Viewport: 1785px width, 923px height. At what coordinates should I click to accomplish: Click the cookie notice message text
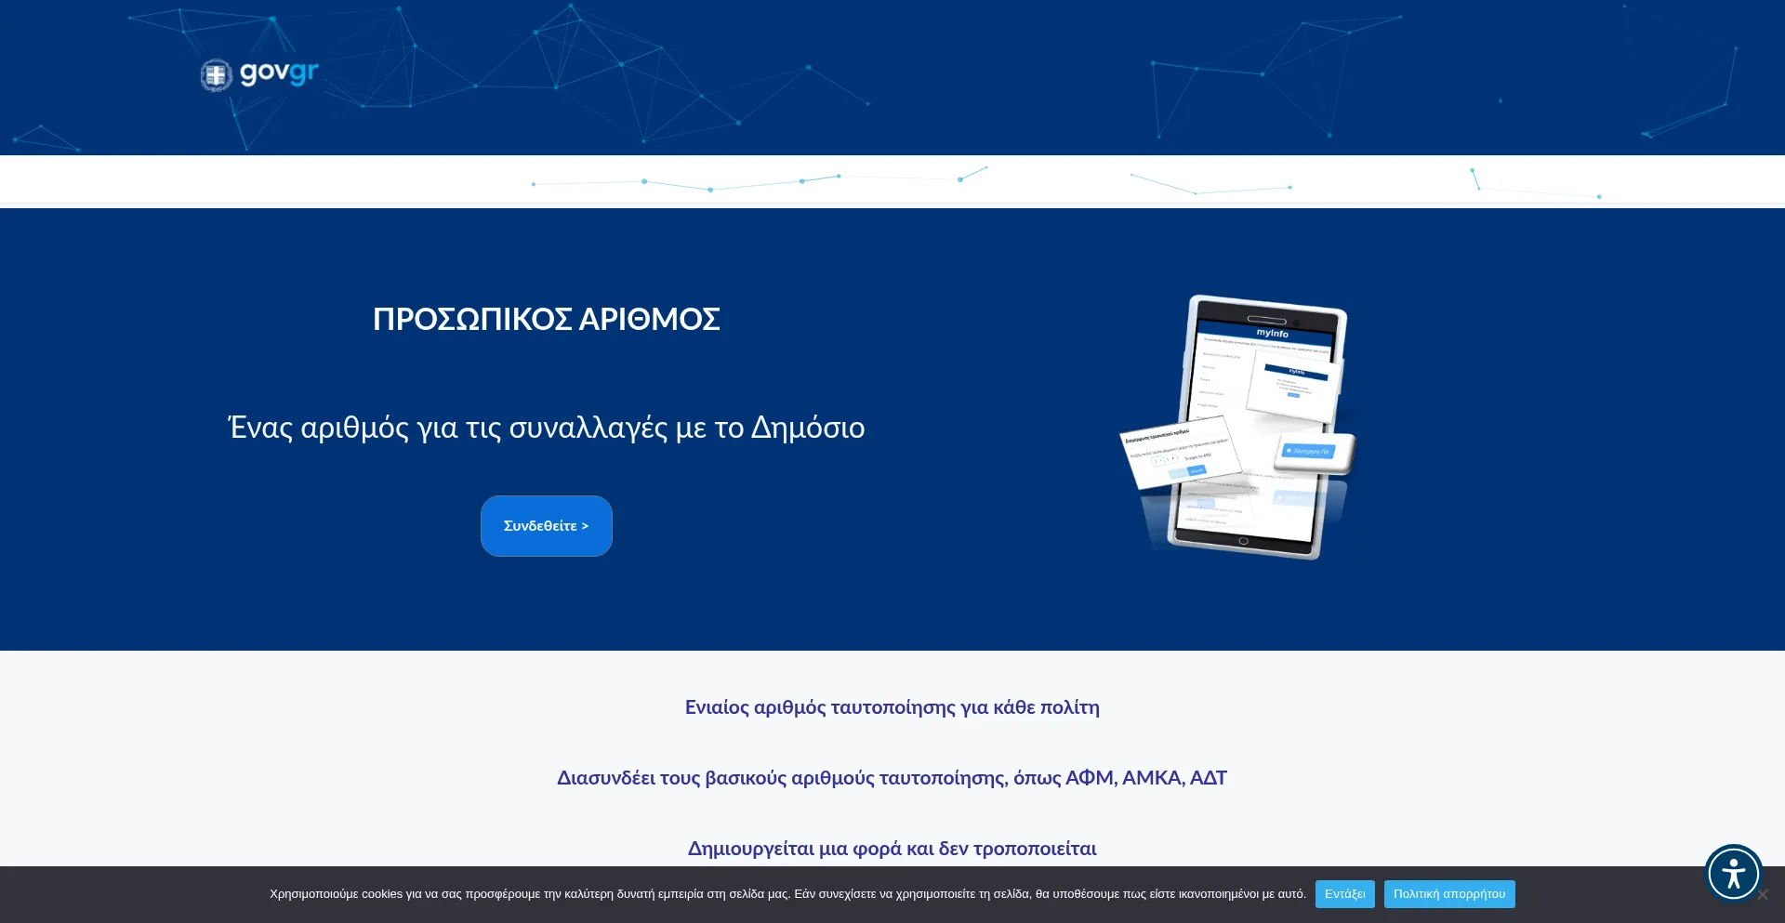click(x=787, y=894)
